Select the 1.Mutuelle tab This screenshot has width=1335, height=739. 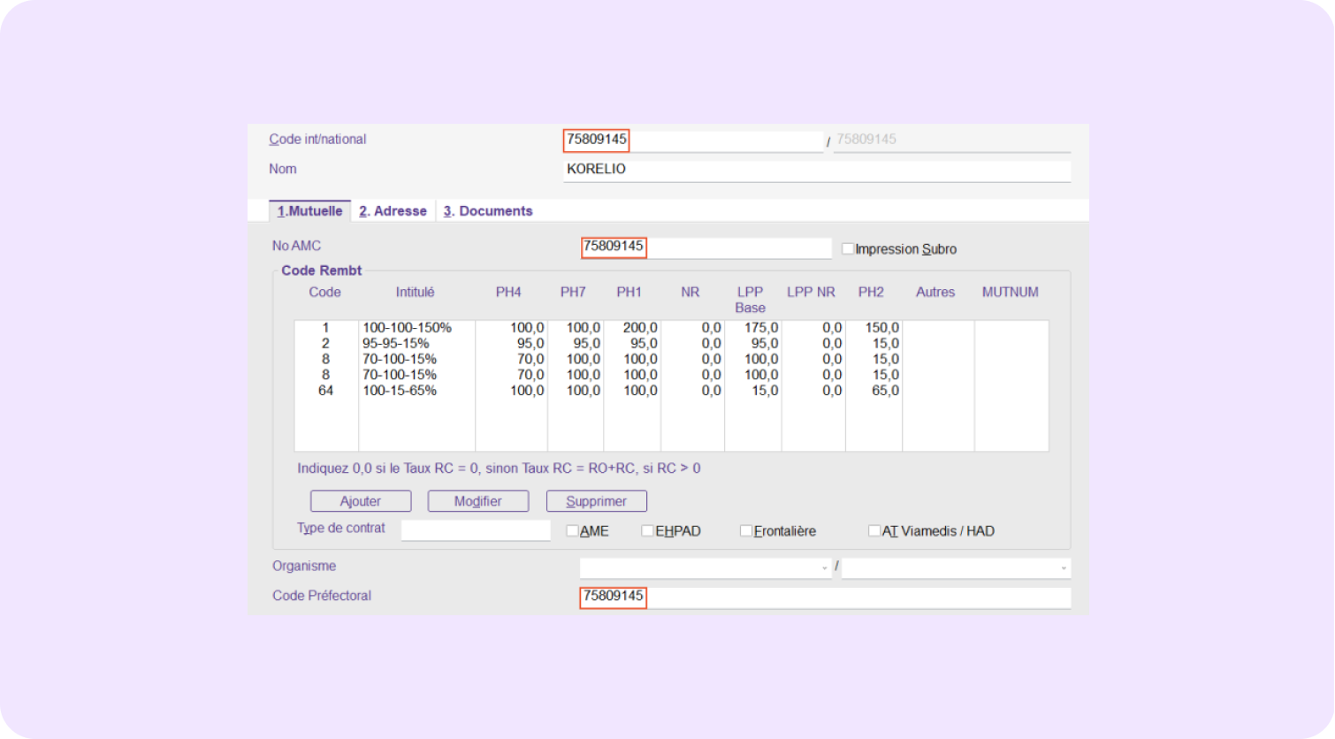click(309, 211)
